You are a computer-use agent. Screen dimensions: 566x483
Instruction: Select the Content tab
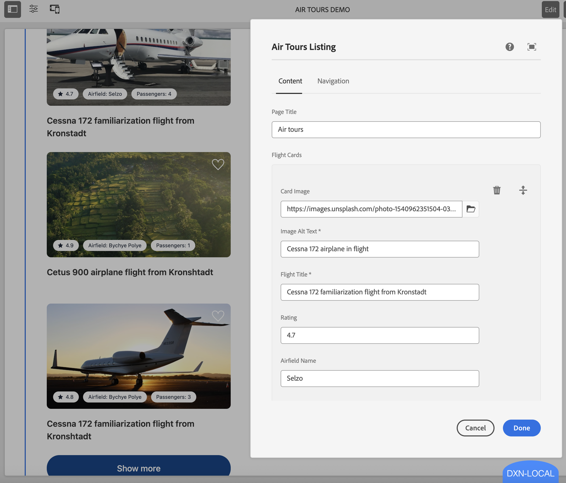click(290, 81)
